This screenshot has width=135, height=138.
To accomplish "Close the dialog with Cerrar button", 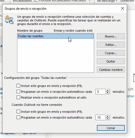I will [x=111, y=128].
